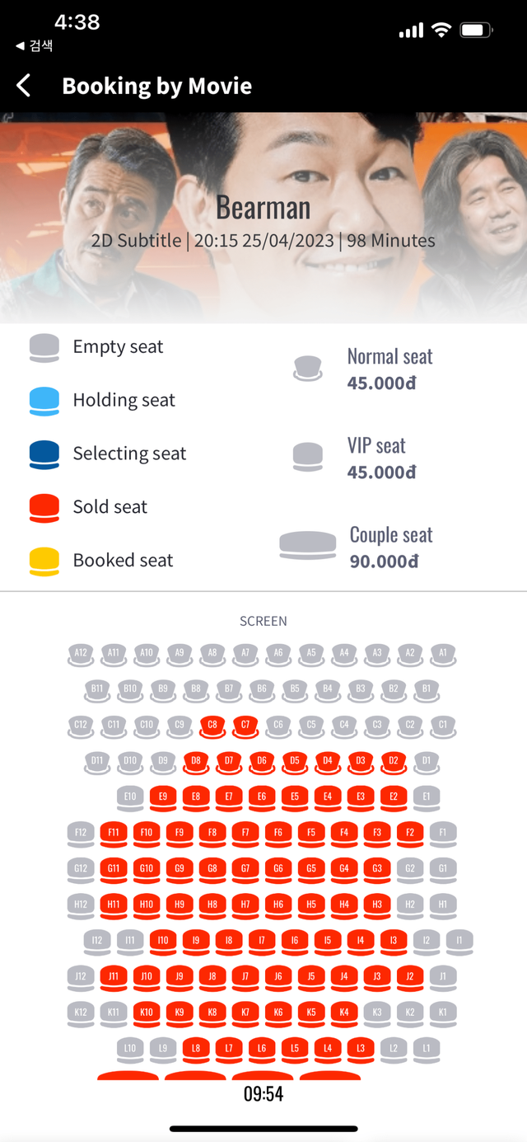Tap the Booked seat yellow legend icon
The width and height of the screenshot is (527, 1142).
coord(44,561)
